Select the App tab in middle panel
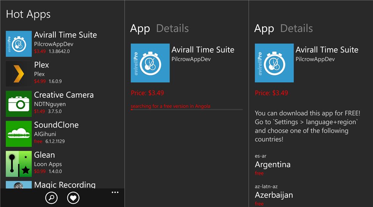Viewport: 373px width, 207px height. click(140, 29)
